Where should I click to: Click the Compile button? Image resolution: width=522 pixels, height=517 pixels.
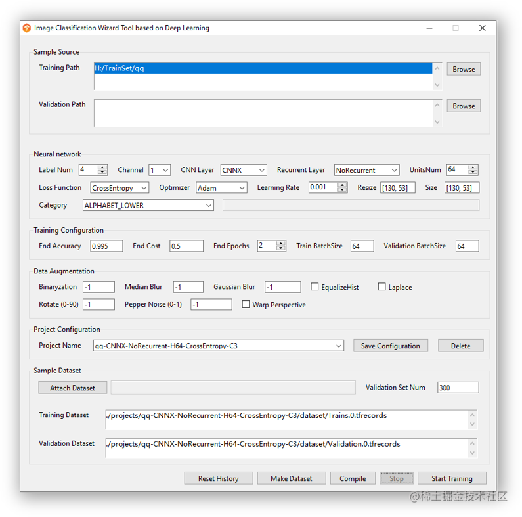353,479
